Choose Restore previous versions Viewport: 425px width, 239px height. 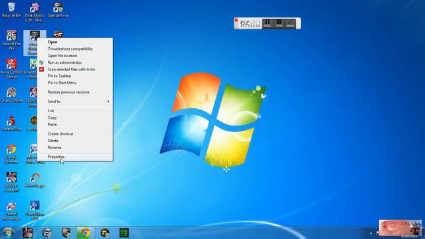[75, 92]
